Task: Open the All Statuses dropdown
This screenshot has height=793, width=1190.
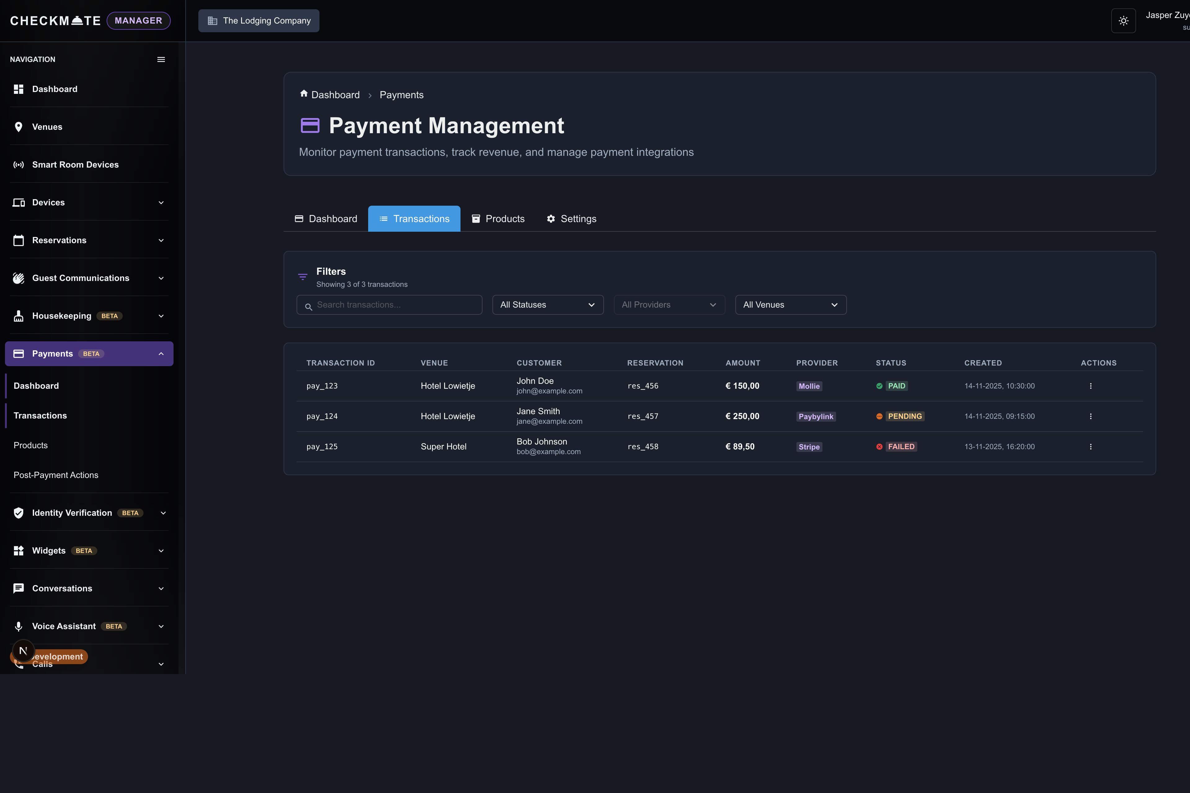Action: coord(548,304)
